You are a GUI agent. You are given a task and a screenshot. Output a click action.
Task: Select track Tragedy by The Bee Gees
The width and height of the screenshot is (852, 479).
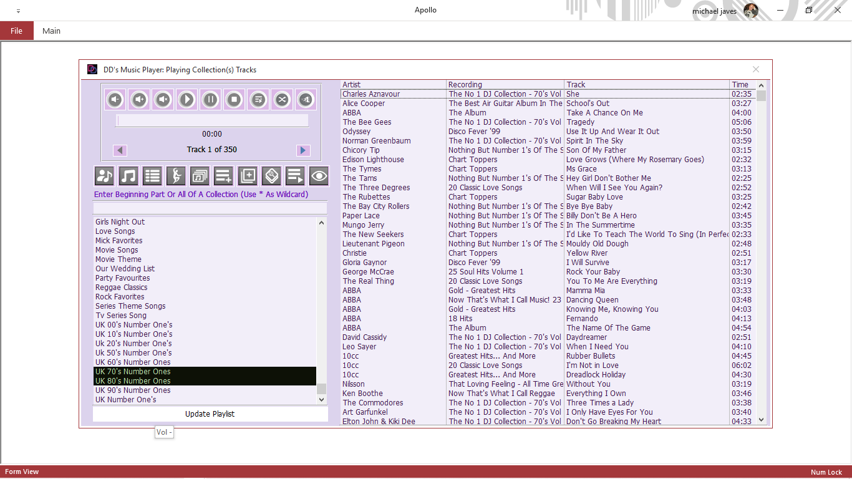click(548, 122)
